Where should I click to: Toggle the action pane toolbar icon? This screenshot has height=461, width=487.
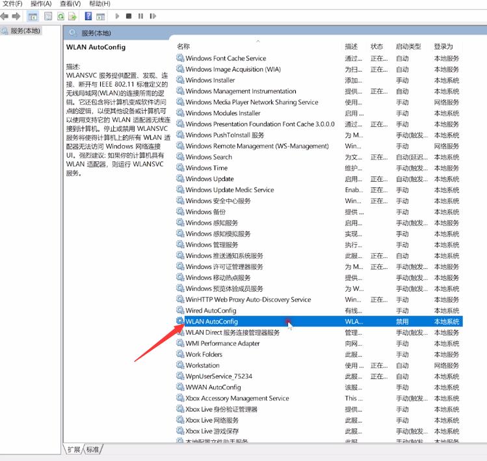[100, 16]
